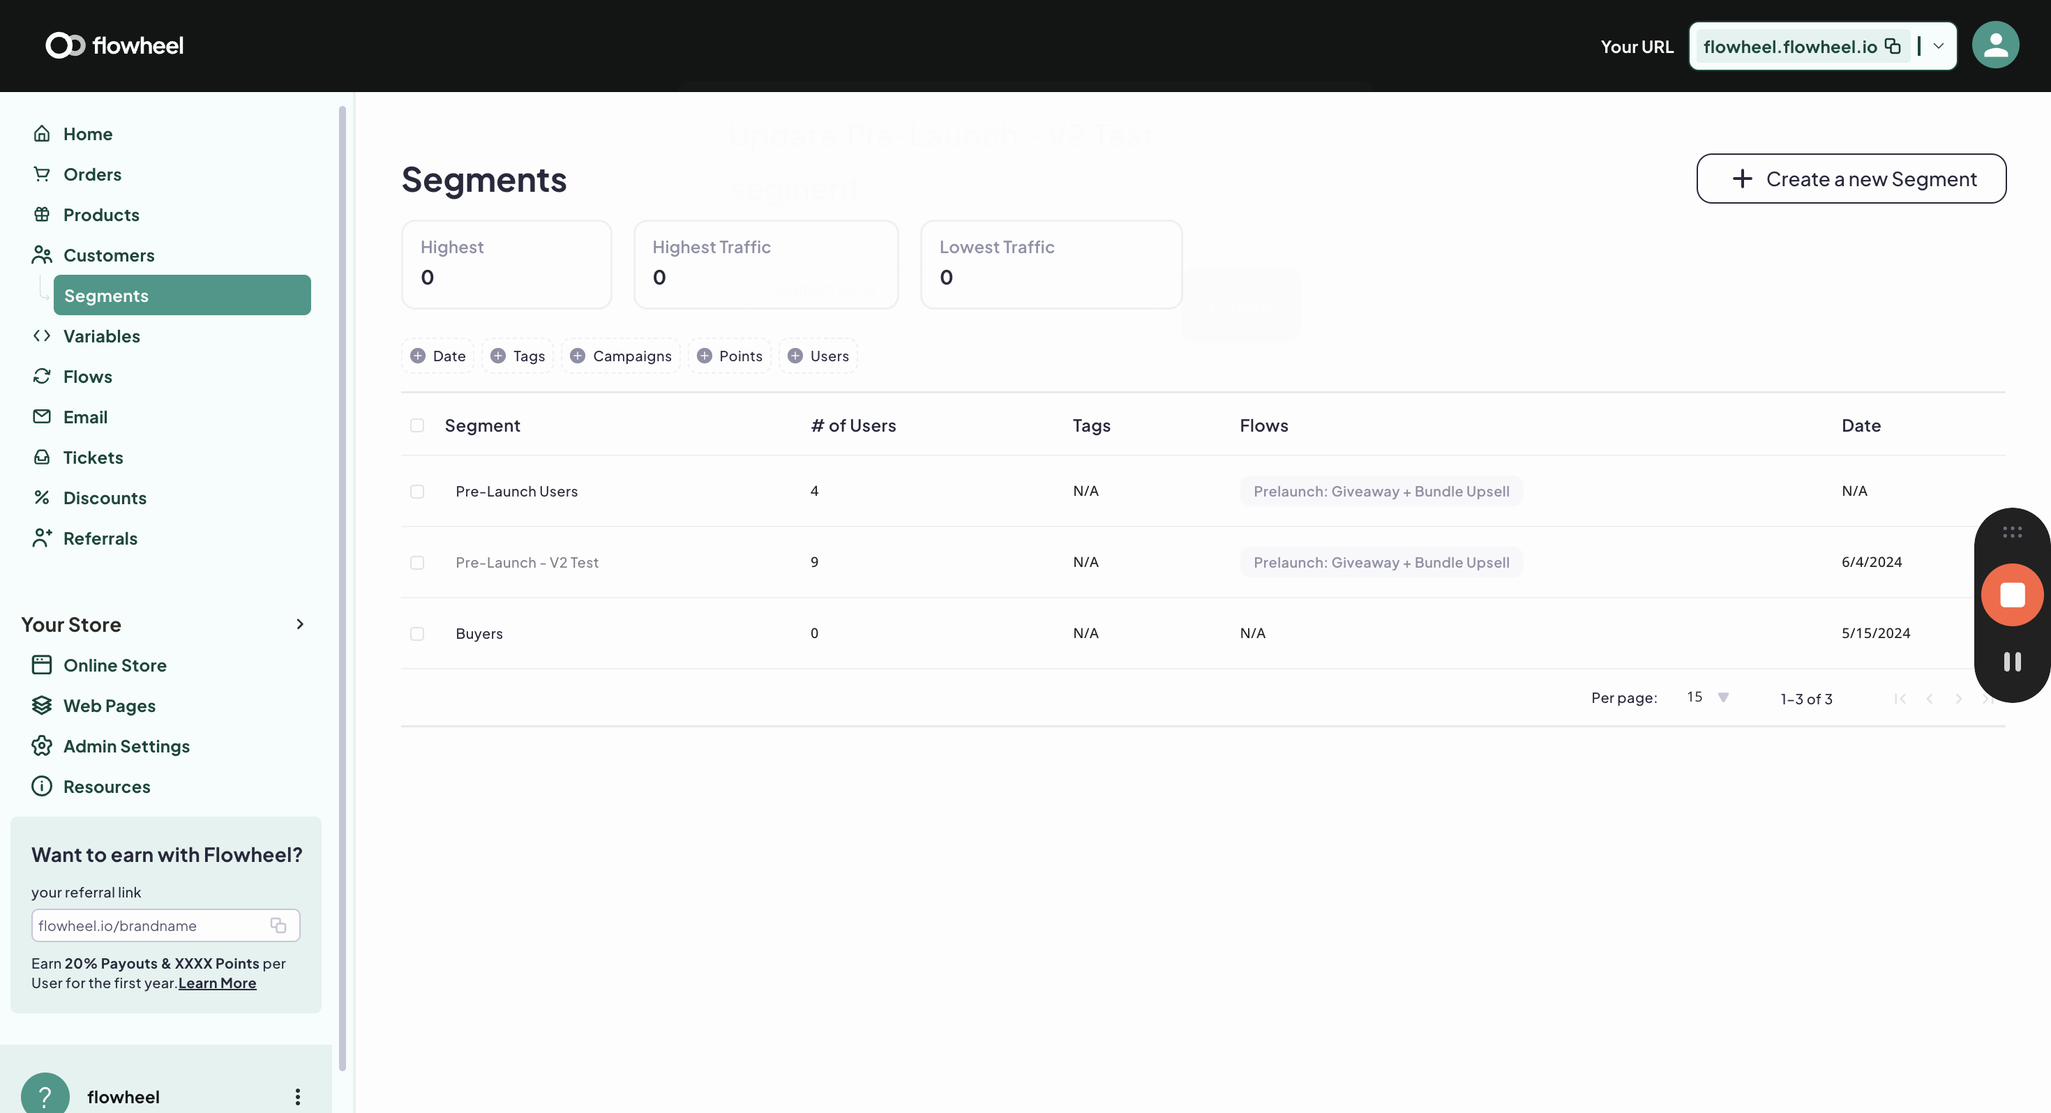Click the Resources info icon
This screenshot has width=2051, height=1113.
pyautogui.click(x=41, y=787)
